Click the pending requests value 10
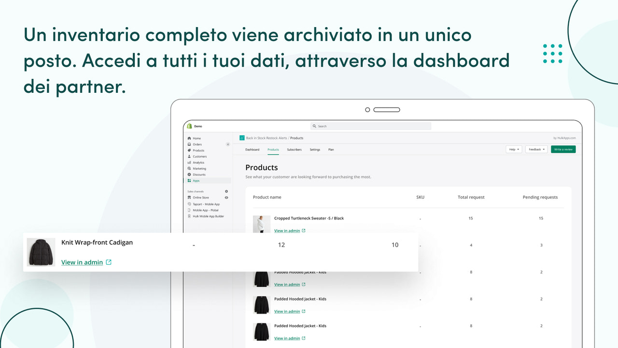Image resolution: width=618 pixels, height=348 pixels. tap(395, 245)
